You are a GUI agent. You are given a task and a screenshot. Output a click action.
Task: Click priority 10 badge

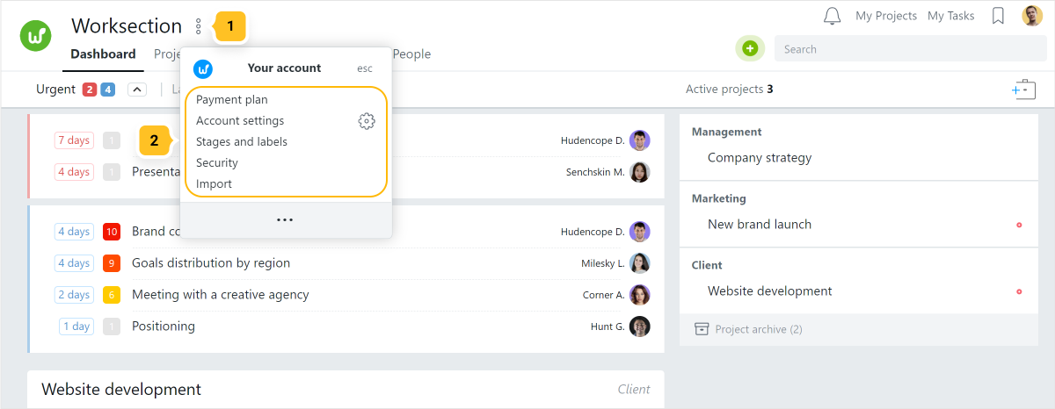point(112,232)
